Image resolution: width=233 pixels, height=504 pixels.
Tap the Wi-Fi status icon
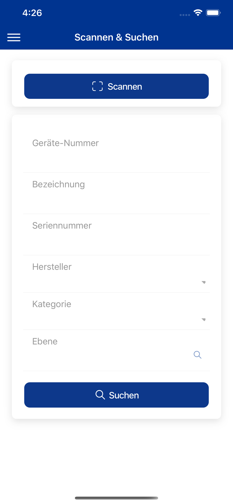[x=198, y=13]
